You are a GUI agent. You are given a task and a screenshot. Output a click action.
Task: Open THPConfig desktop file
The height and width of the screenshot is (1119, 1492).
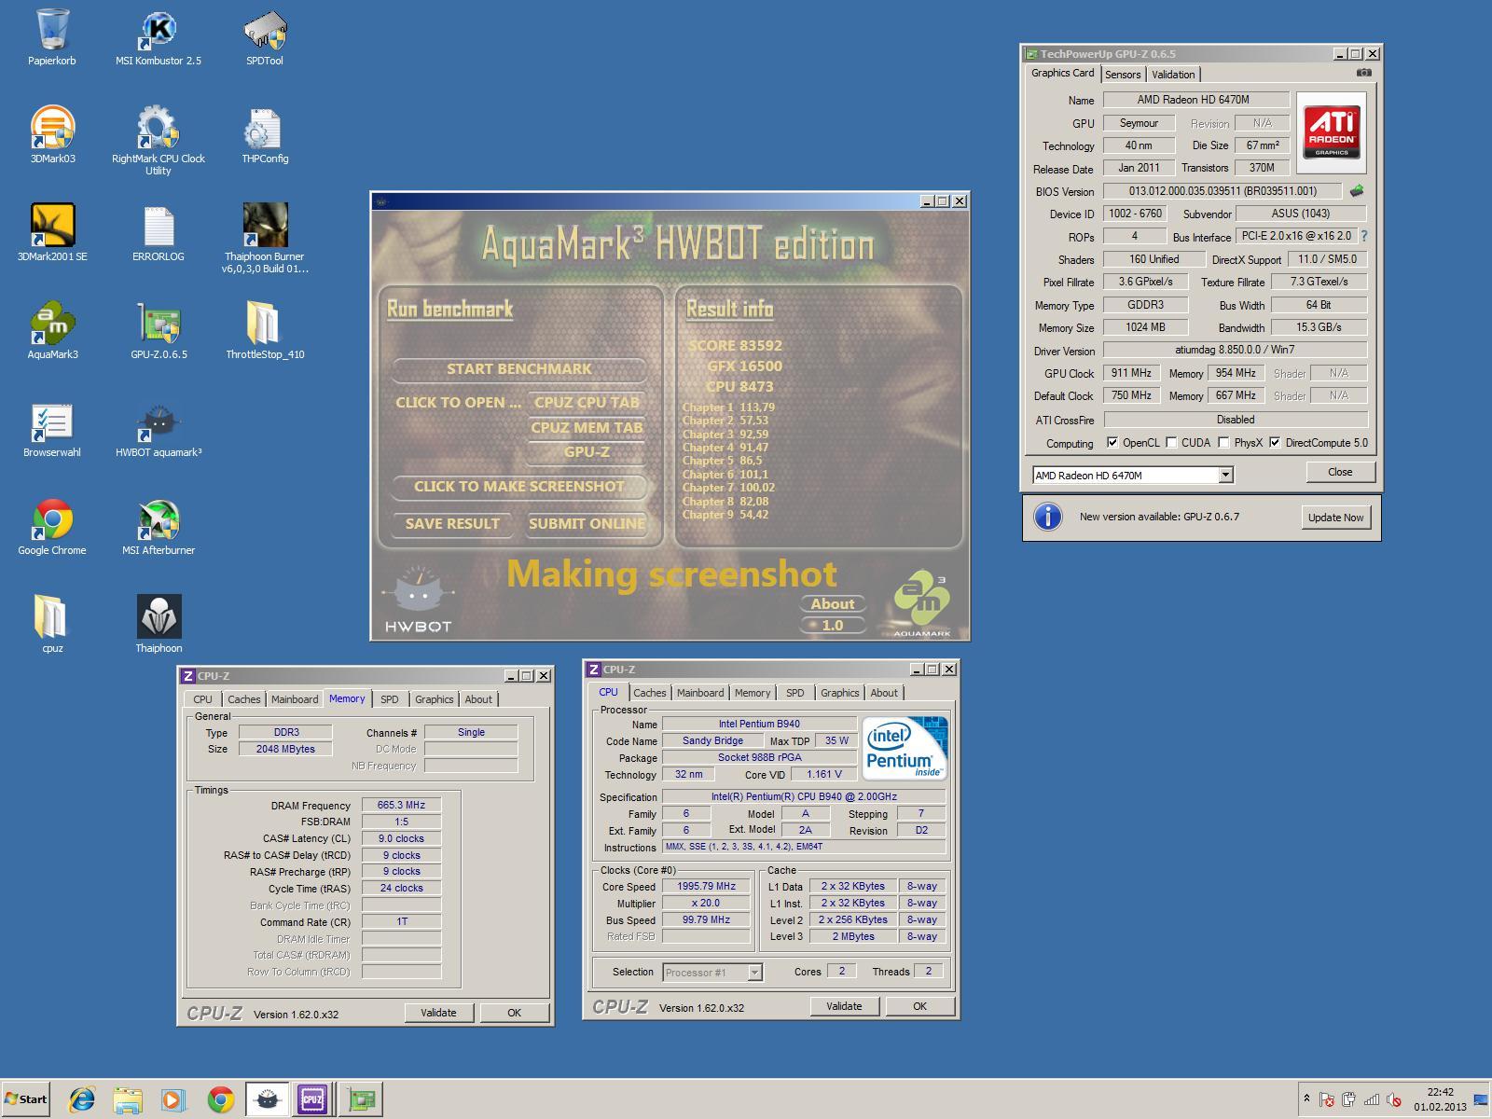(x=265, y=135)
